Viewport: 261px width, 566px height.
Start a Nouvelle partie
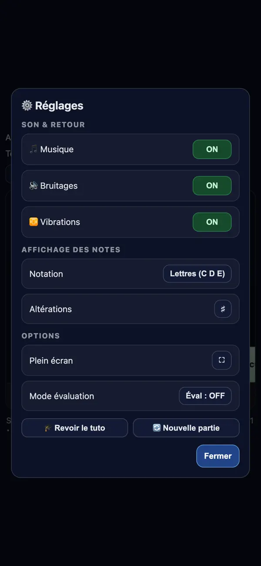(x=186, y=428)
